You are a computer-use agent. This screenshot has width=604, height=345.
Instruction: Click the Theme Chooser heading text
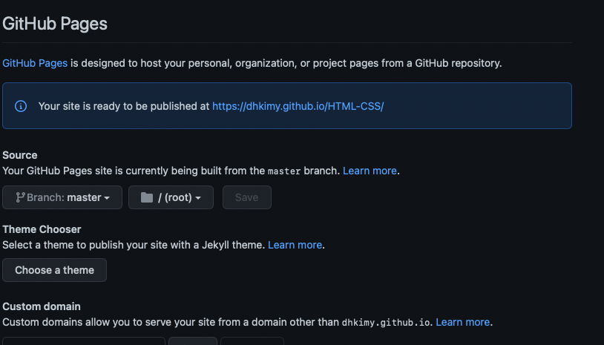click(42, 229)
